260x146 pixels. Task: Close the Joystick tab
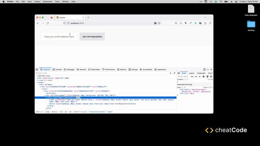coord(83,17)
